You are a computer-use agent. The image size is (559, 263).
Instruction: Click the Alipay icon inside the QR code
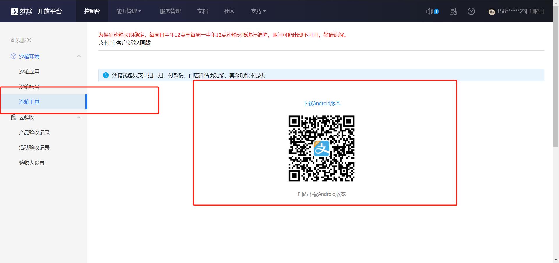(321, 148)
